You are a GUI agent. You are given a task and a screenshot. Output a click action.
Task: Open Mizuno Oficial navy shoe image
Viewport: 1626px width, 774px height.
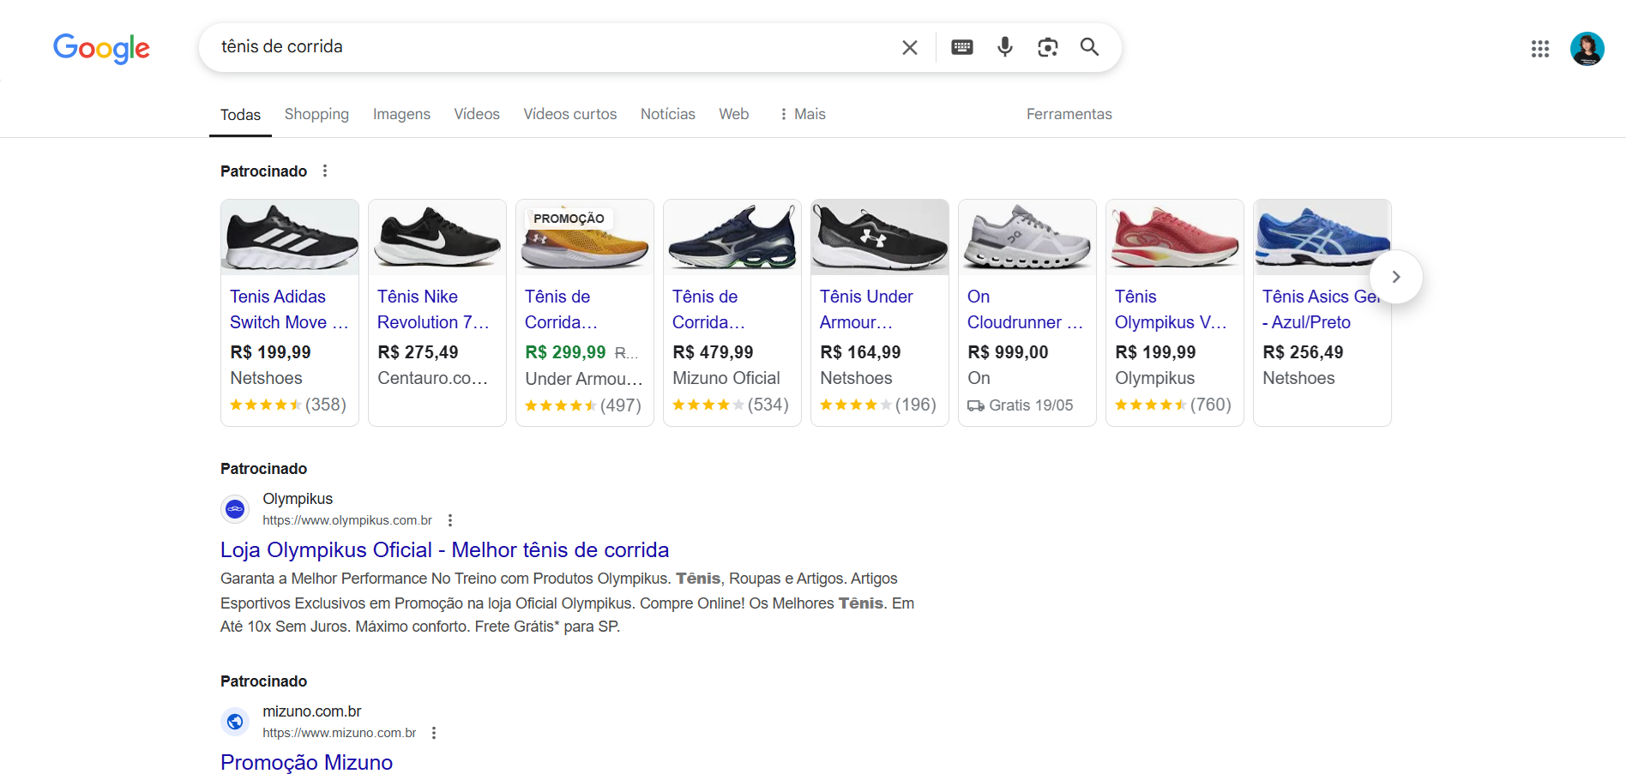732,237
